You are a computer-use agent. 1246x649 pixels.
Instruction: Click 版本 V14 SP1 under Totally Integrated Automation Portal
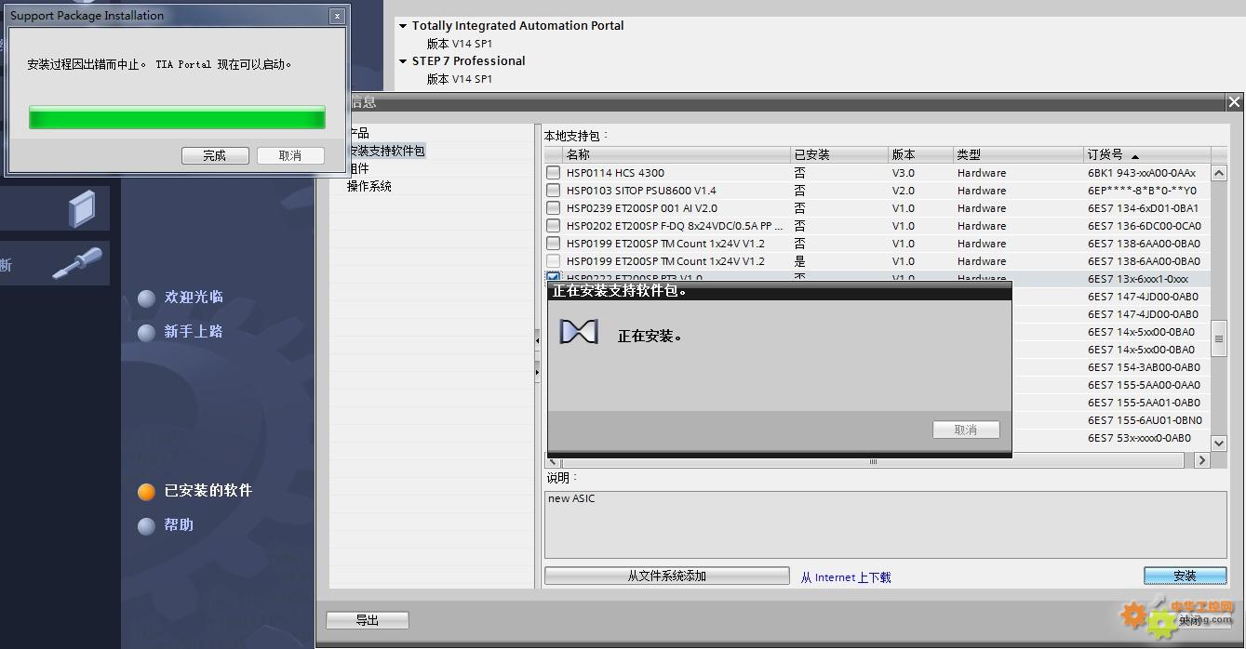tap(460, 44)
